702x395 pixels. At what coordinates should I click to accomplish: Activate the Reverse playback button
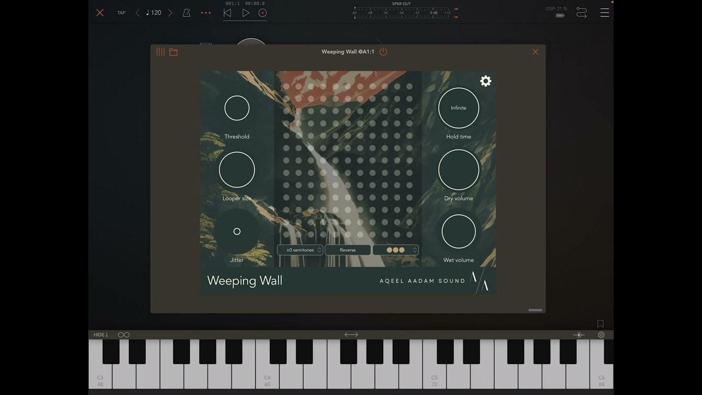pos(347,250)
